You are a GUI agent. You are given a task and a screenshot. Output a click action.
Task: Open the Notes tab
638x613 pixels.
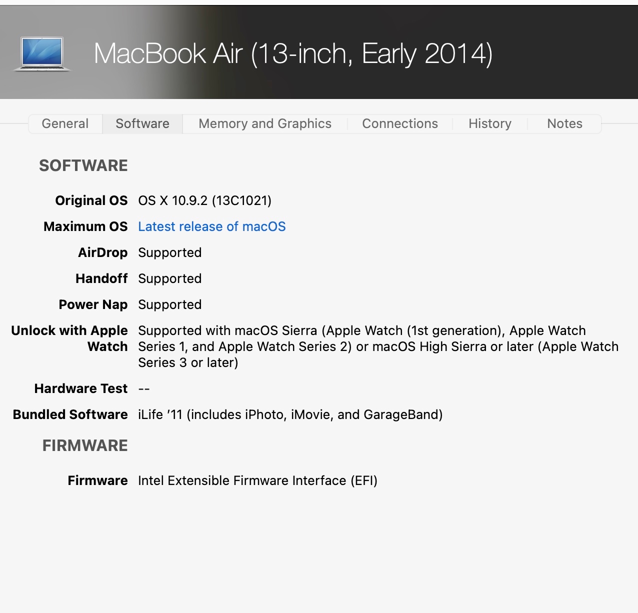tap(564, 123)
